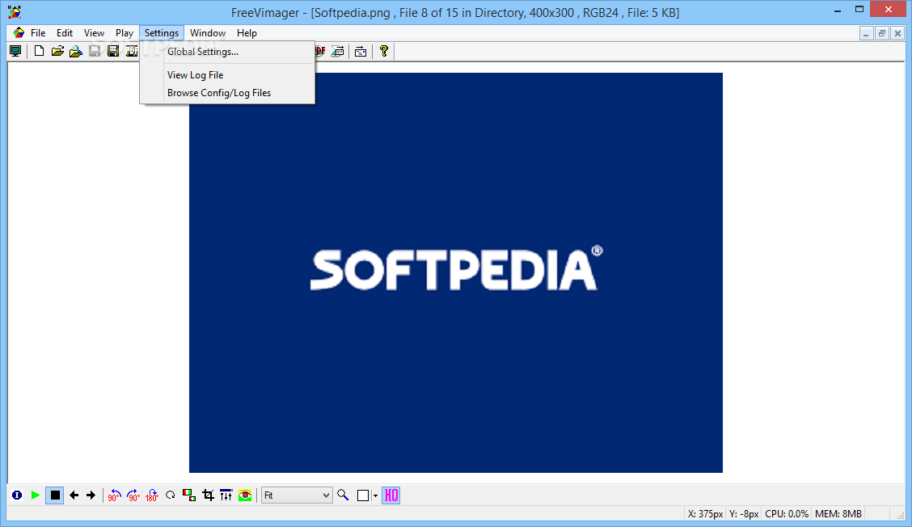Click the MEM: 8MB status entry
Image resolution: width=912 pixels, height=527 pixels.
(838, 513)
